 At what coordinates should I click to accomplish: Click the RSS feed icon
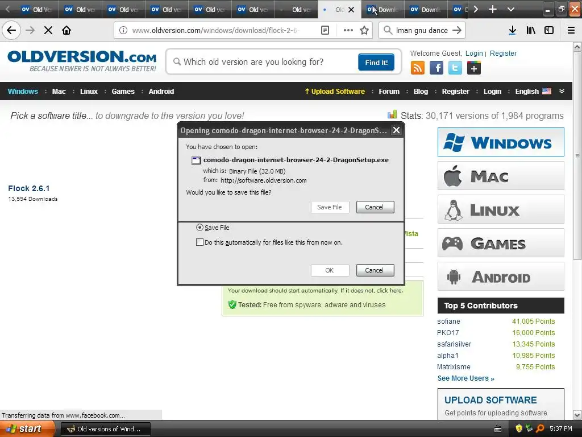[x=418, y=68]
